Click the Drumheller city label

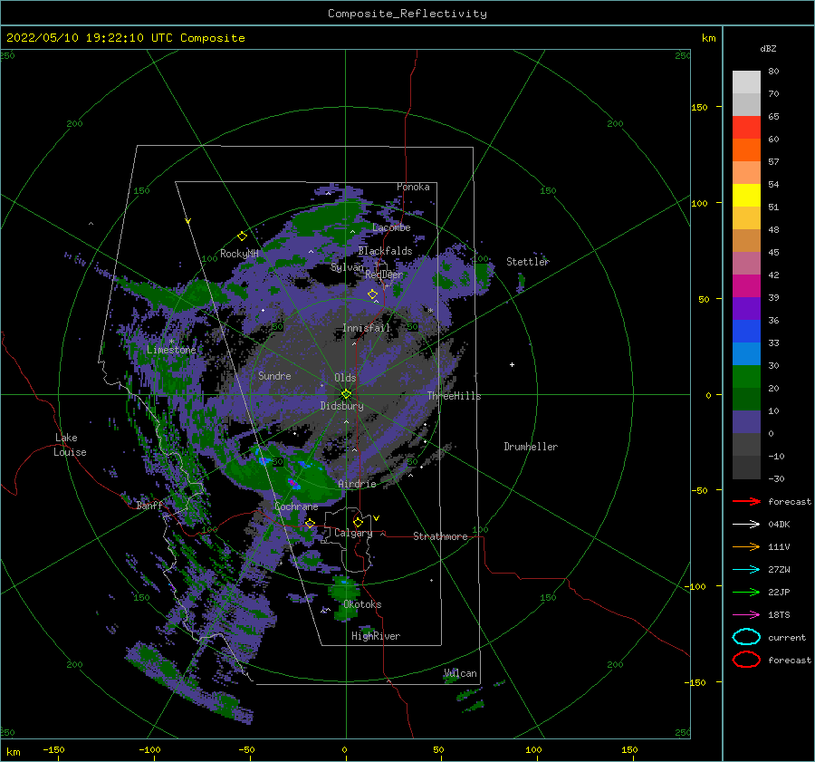tap(531, 447)
